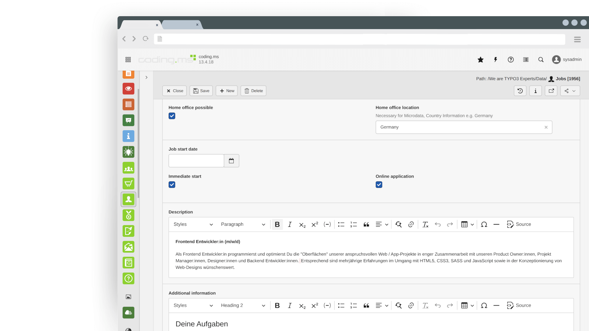Viewport: 589px width, 331px height.
Task: Click the link icon in Description toolbar
Action: tap(411, 224)
